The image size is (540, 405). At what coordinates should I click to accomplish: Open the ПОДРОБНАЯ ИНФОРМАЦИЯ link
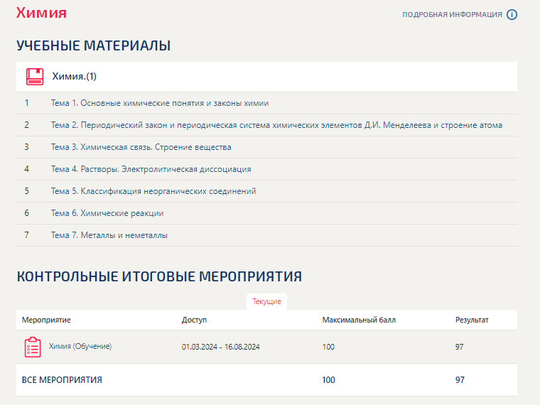(x=452, y=14)
